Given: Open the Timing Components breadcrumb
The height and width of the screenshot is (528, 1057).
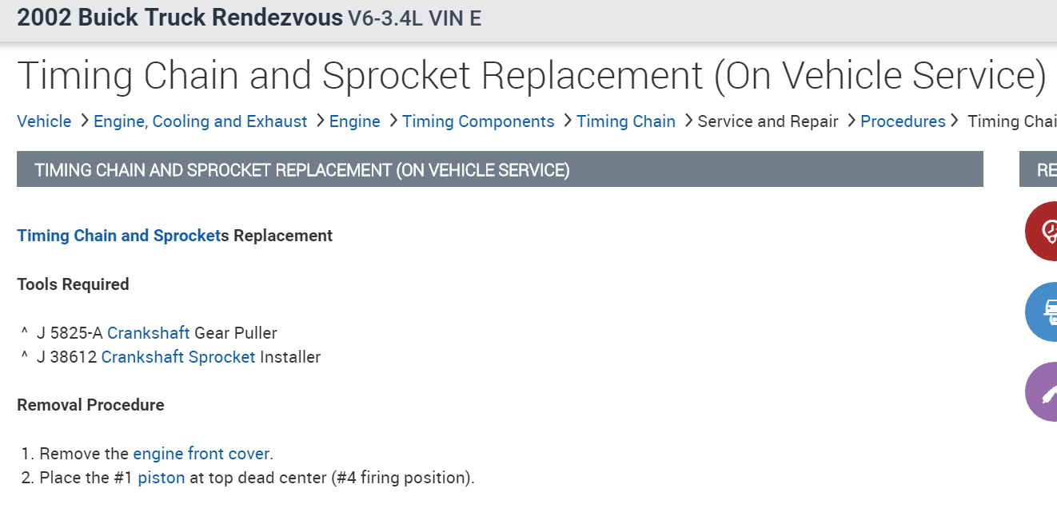Looking at the screenshot, I should coord(478,121).
